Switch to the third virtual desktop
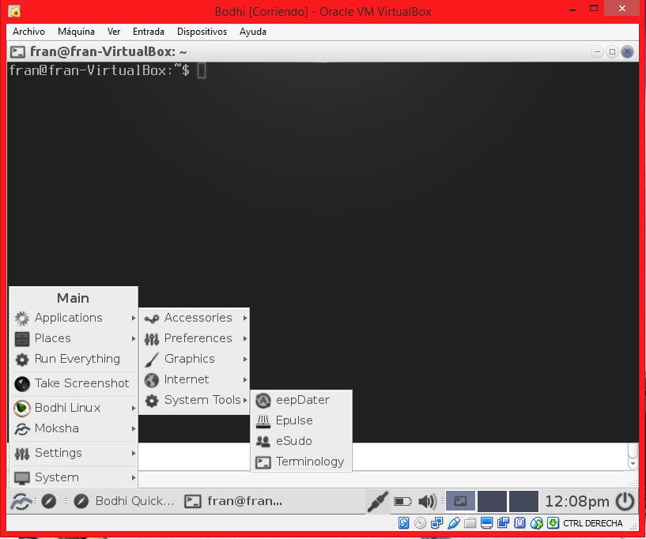 pos(523,501)
